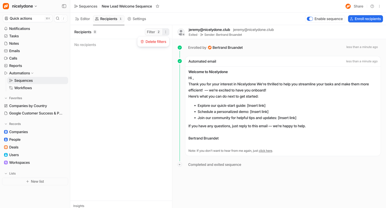386x208 pixels.
Task: Click the Sequences breadcrumb
Action: [x=86, y=6]
